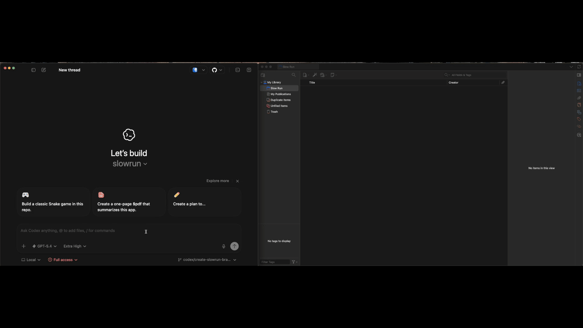Open the GPT-5.4 model dropdown
The height and width of the screenshot is (328, 583).
tap(44, 246)
